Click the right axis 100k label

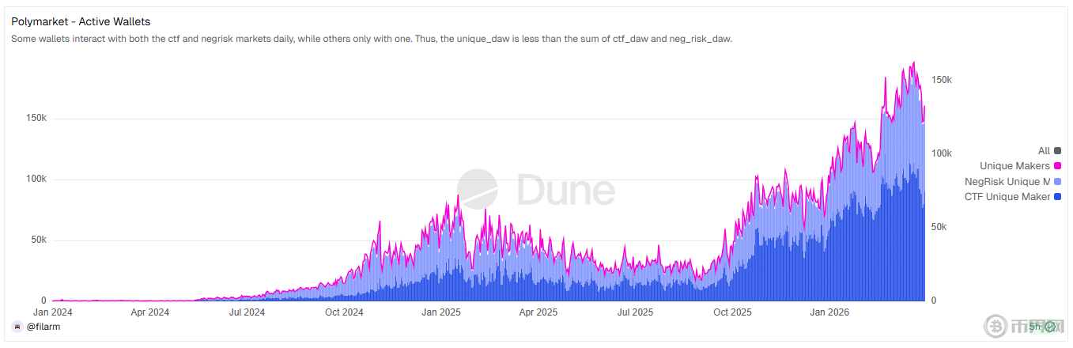[943, 153]
